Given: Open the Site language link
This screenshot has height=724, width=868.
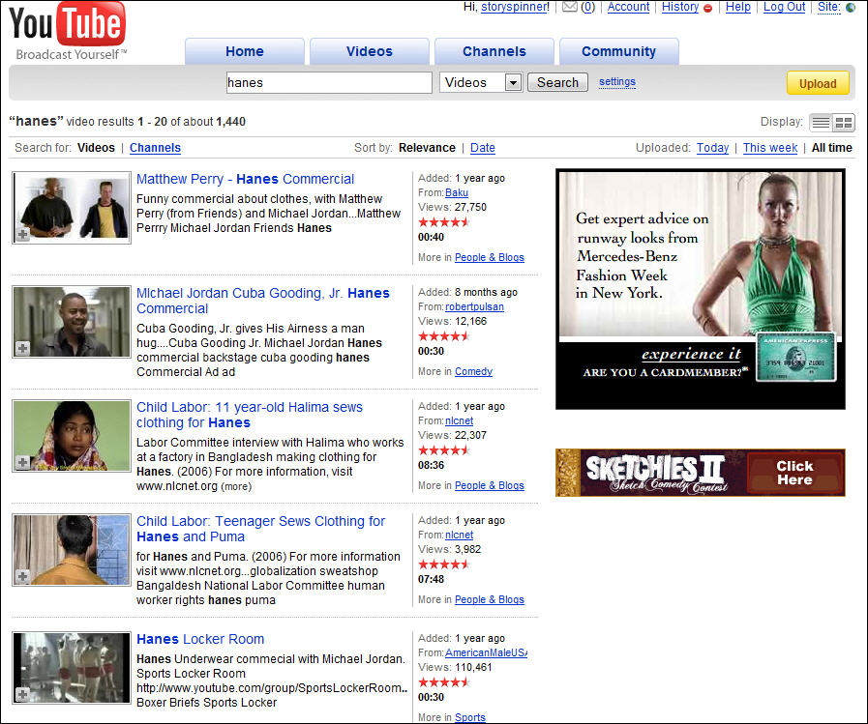Looking at the screenshot, I should [x=828, y=7].
